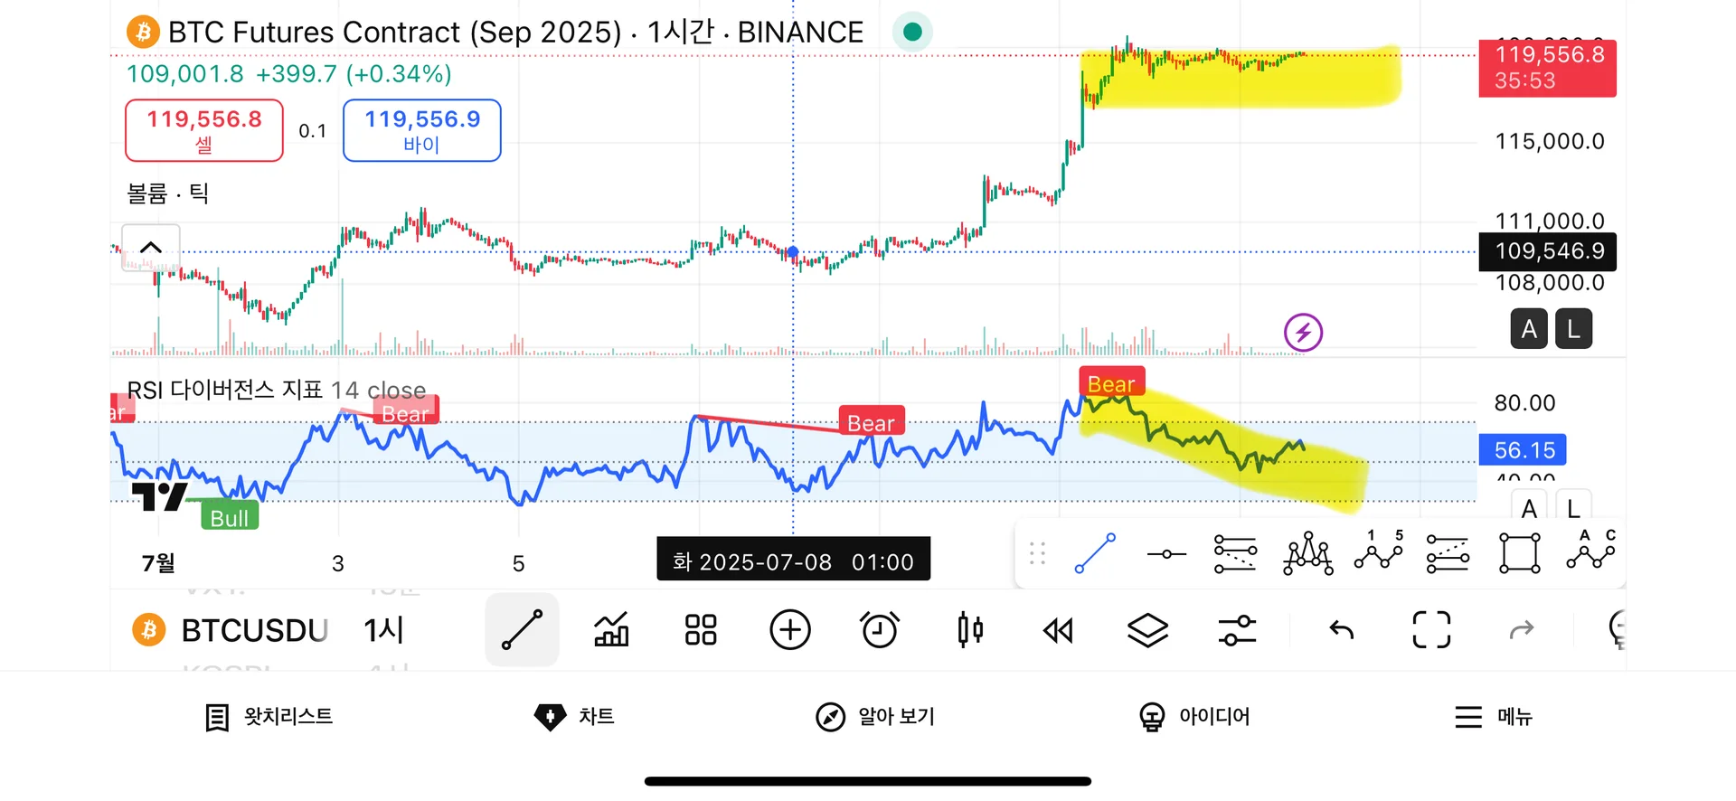Screen dimensions: 1736x801
Task: Open the 메뉴 tab
Action: (1493, 717)
